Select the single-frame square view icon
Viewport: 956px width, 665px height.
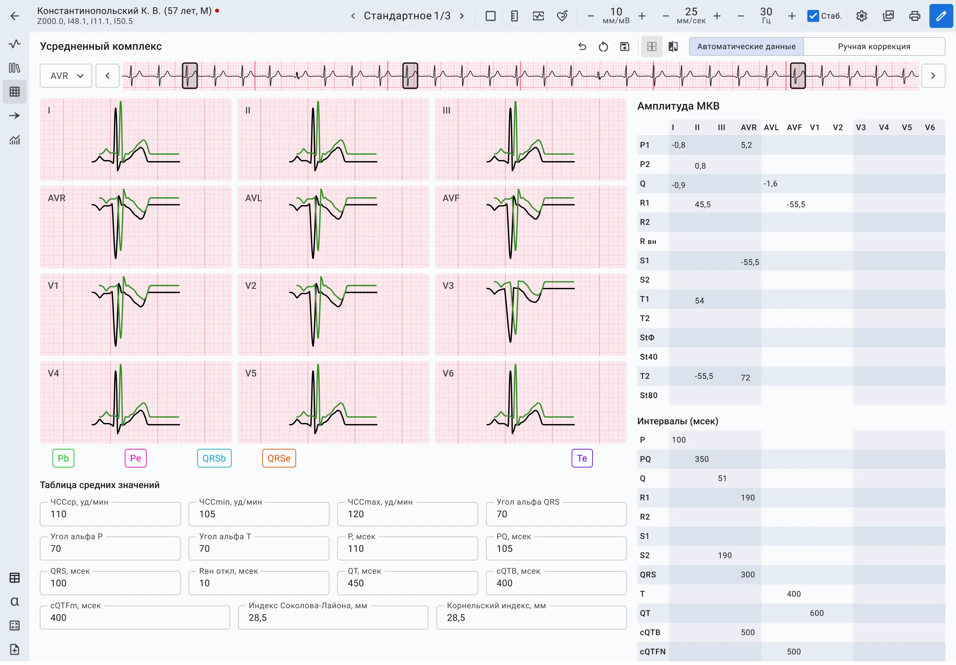tap(491, 16)
